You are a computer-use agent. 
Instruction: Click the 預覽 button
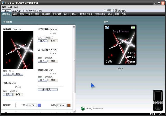point(109,10)
